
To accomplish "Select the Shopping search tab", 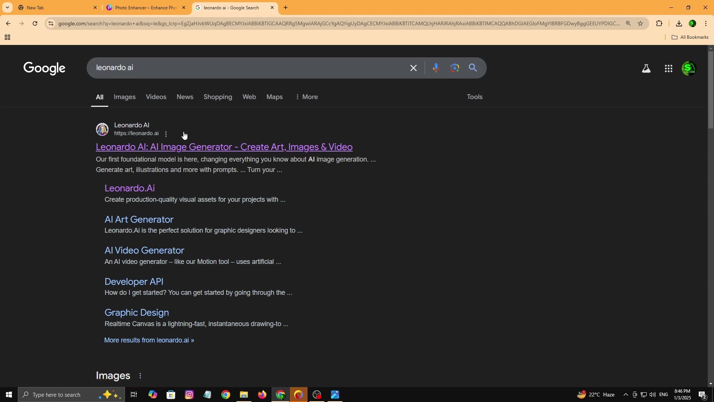I will (218, 97).
